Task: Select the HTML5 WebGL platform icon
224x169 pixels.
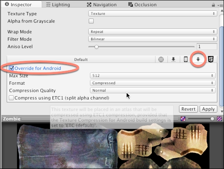Action: [211, 59]
